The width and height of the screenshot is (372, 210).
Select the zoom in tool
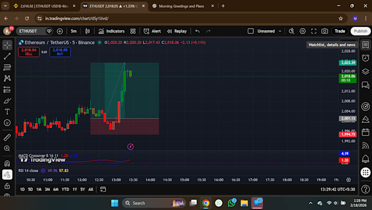[x=7, y=149]
